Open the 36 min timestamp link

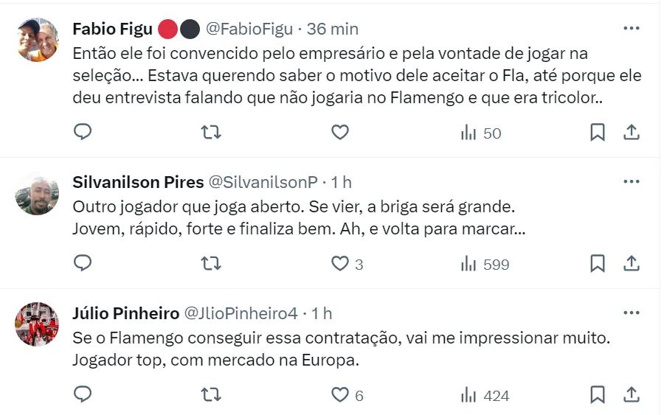click(333, 29)
